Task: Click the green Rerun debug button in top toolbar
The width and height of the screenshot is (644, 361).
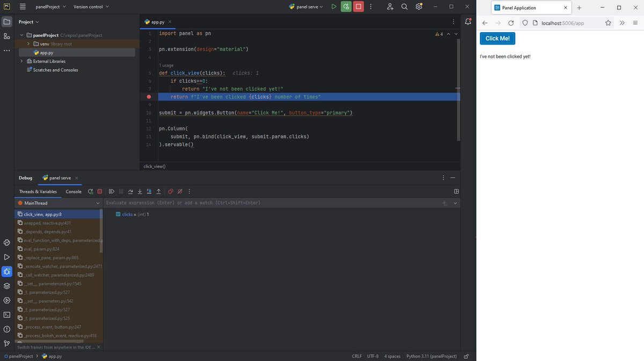Action: (x=346, y=7)
